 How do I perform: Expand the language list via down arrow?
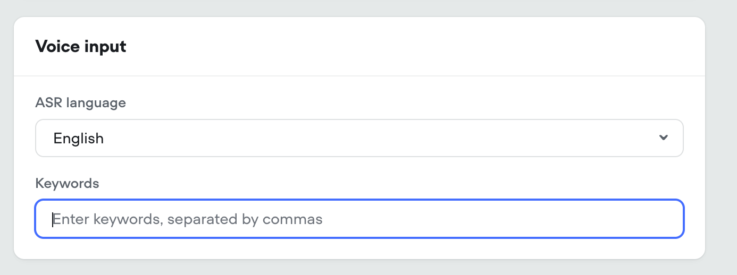click(663, 138)
